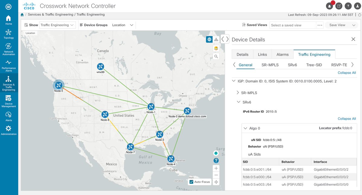Open saved views more options ellipsis
The width and height of the screenshot is (362, 195).
[320, 25]
